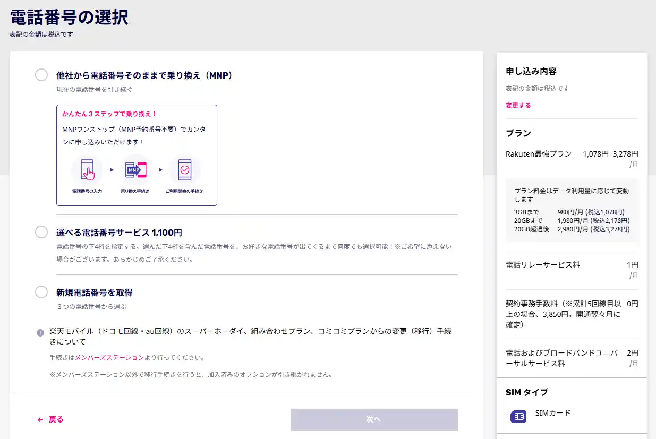Go back with the 戻る link

56,419
